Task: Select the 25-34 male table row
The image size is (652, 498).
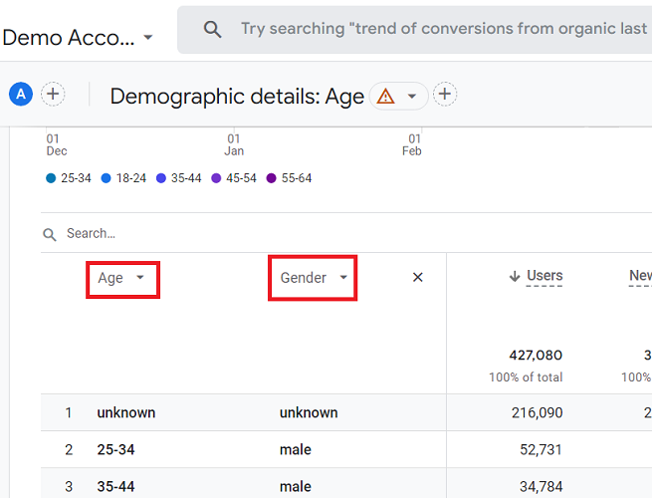Action: pyautogui.click(x=299, y=449)
